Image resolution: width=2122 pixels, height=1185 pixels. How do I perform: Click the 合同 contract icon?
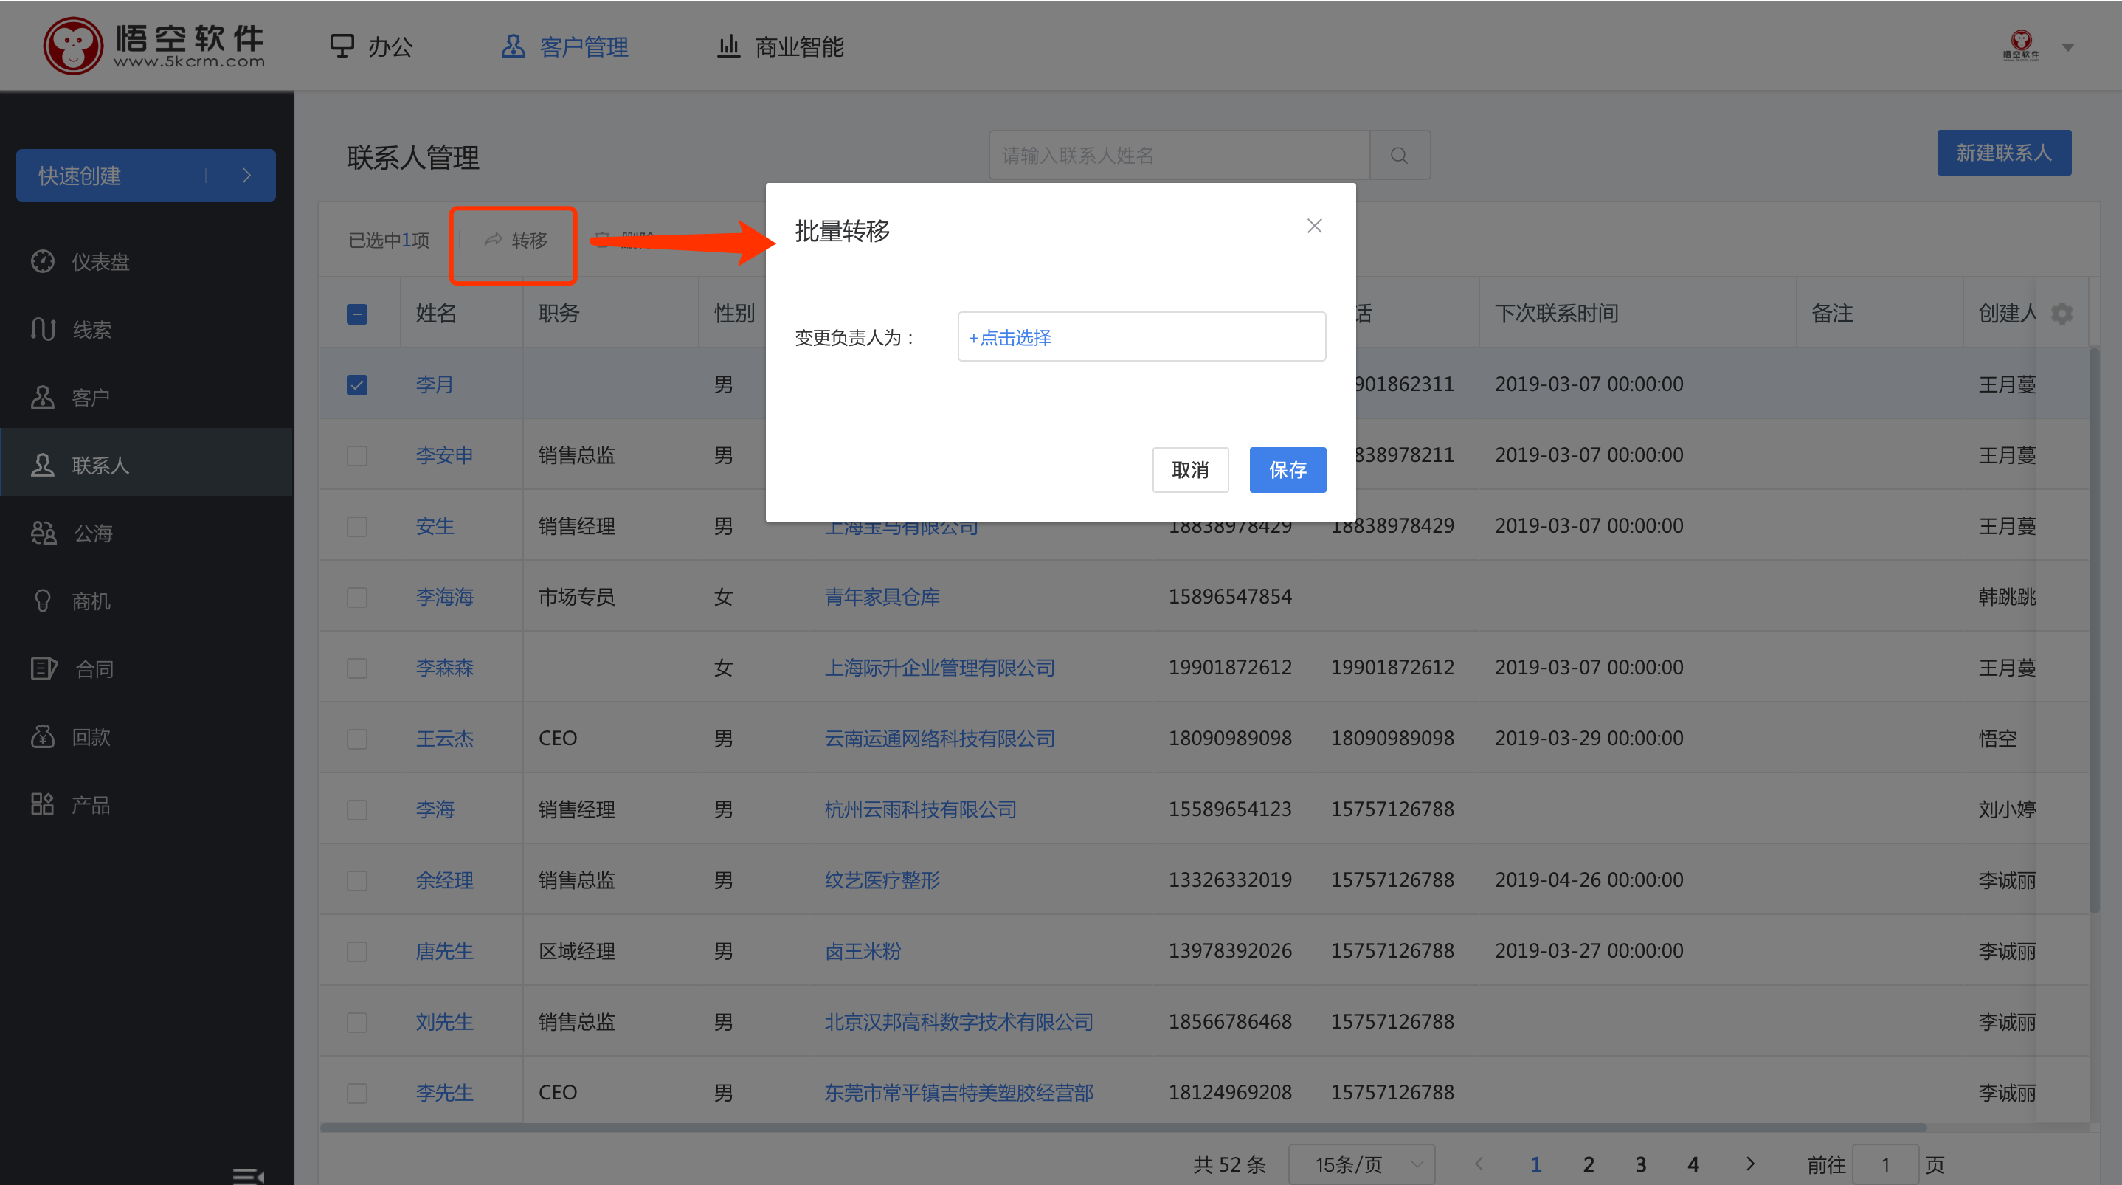tap(43, 669)
